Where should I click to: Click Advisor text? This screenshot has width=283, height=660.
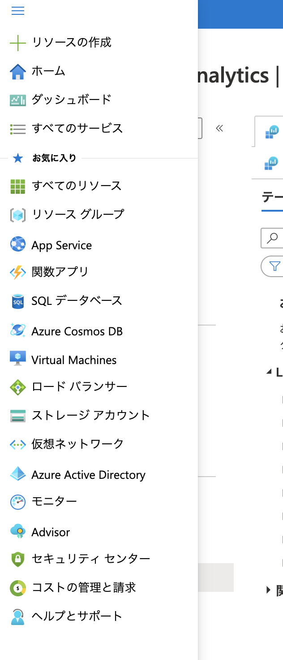tap(51, 532)
